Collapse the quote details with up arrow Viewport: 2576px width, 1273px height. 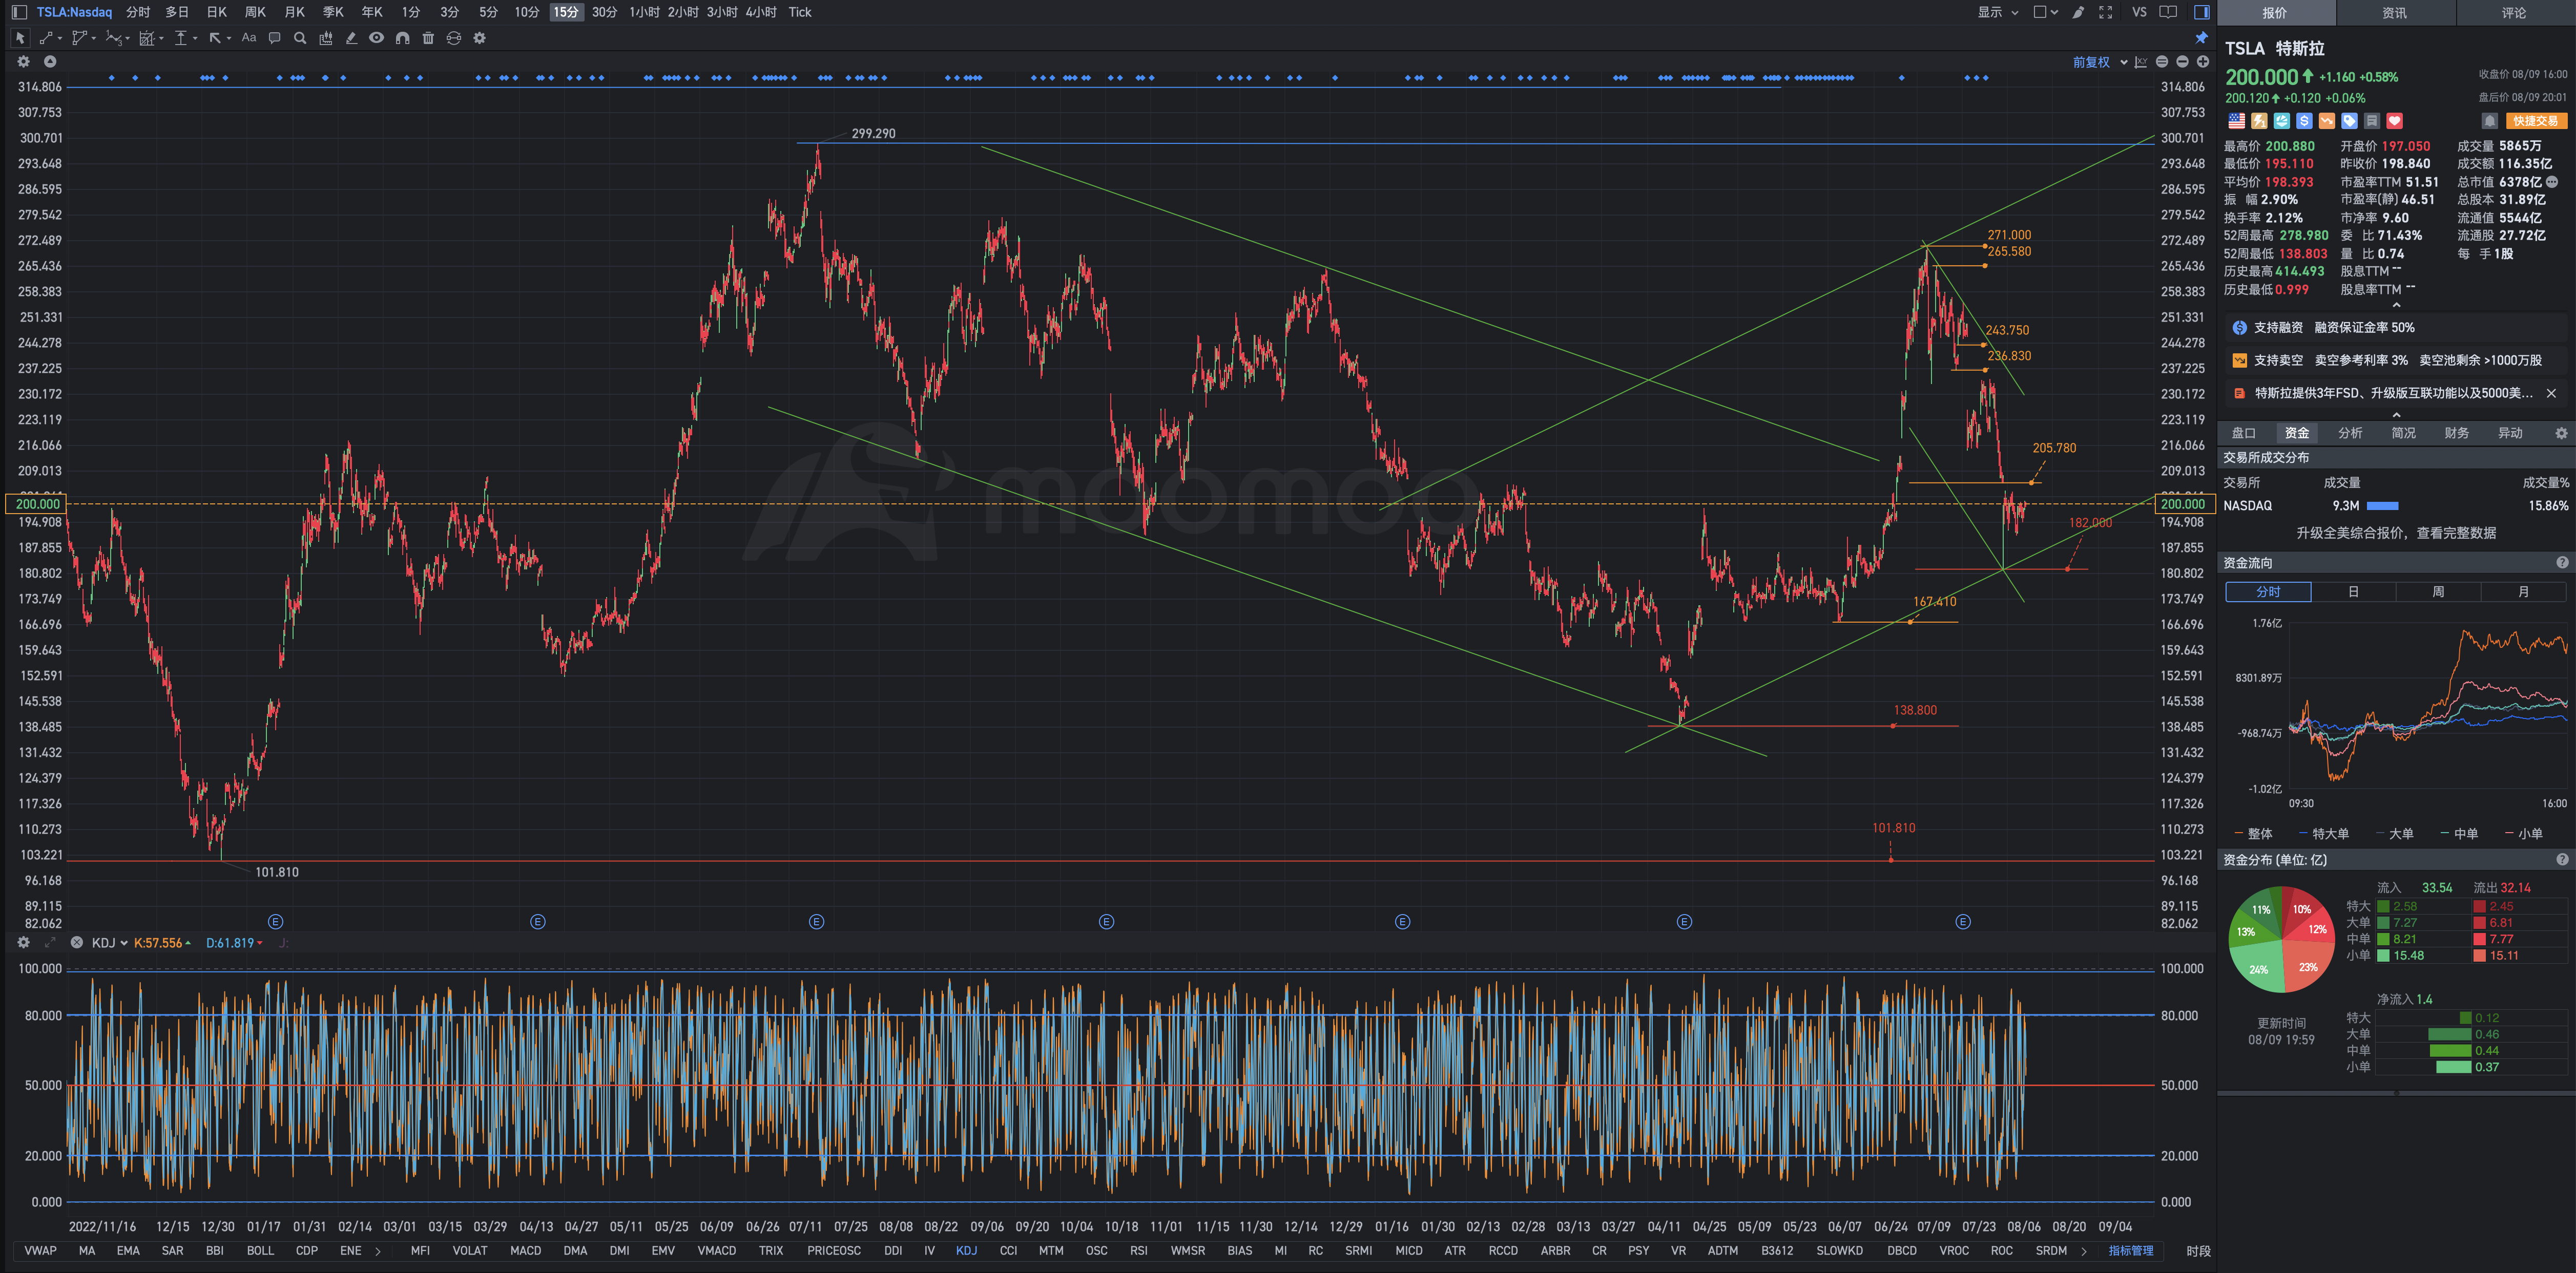(x=2396, y=306)
